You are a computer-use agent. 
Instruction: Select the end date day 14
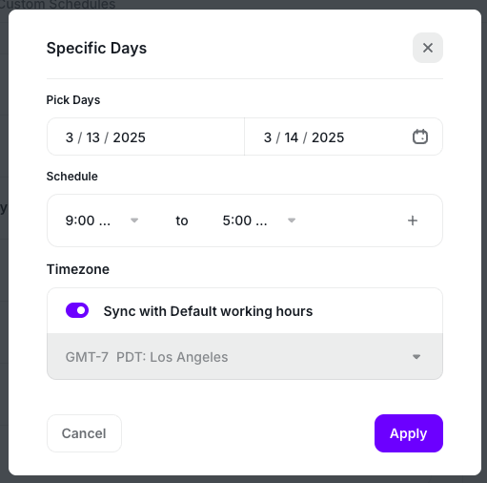point(291,137)
